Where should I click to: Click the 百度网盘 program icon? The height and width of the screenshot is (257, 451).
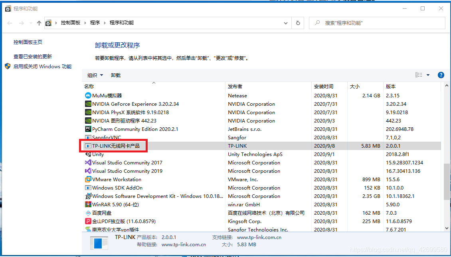pyautogui.click(x=88, y=213)
